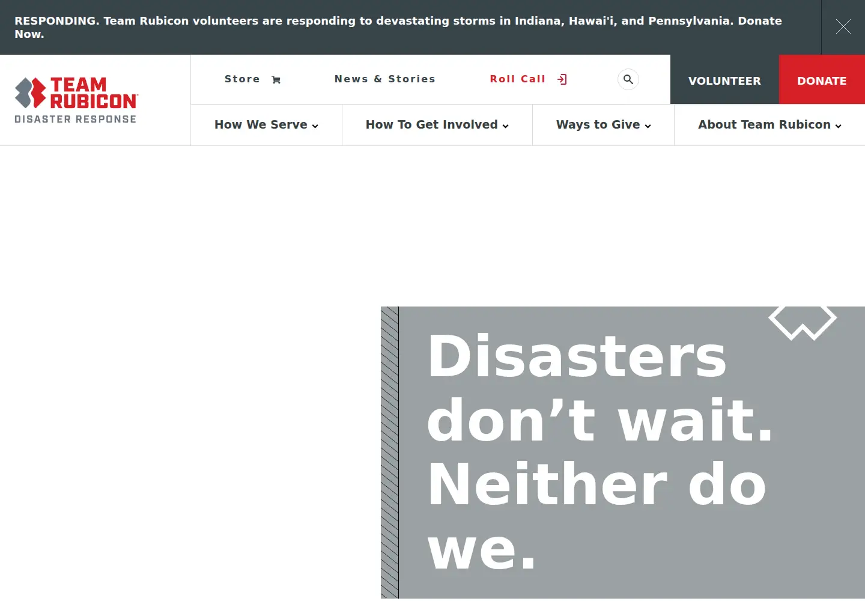The height and width of the screenshot is (601, 865).
Task: Click the Team Rubicon logo
Action: (76, 100)
